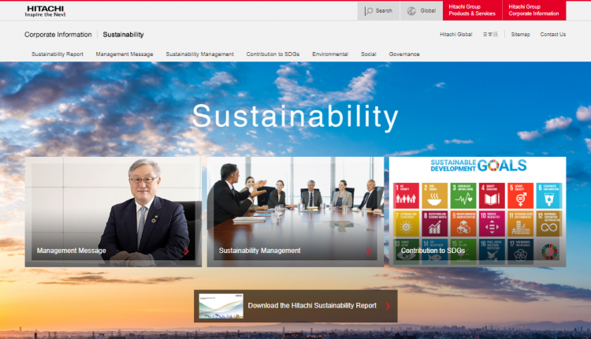This screenshot has width=591, height=339.
Task: Visit the Hitachi Global link
Action: click(x=456, y=35)
